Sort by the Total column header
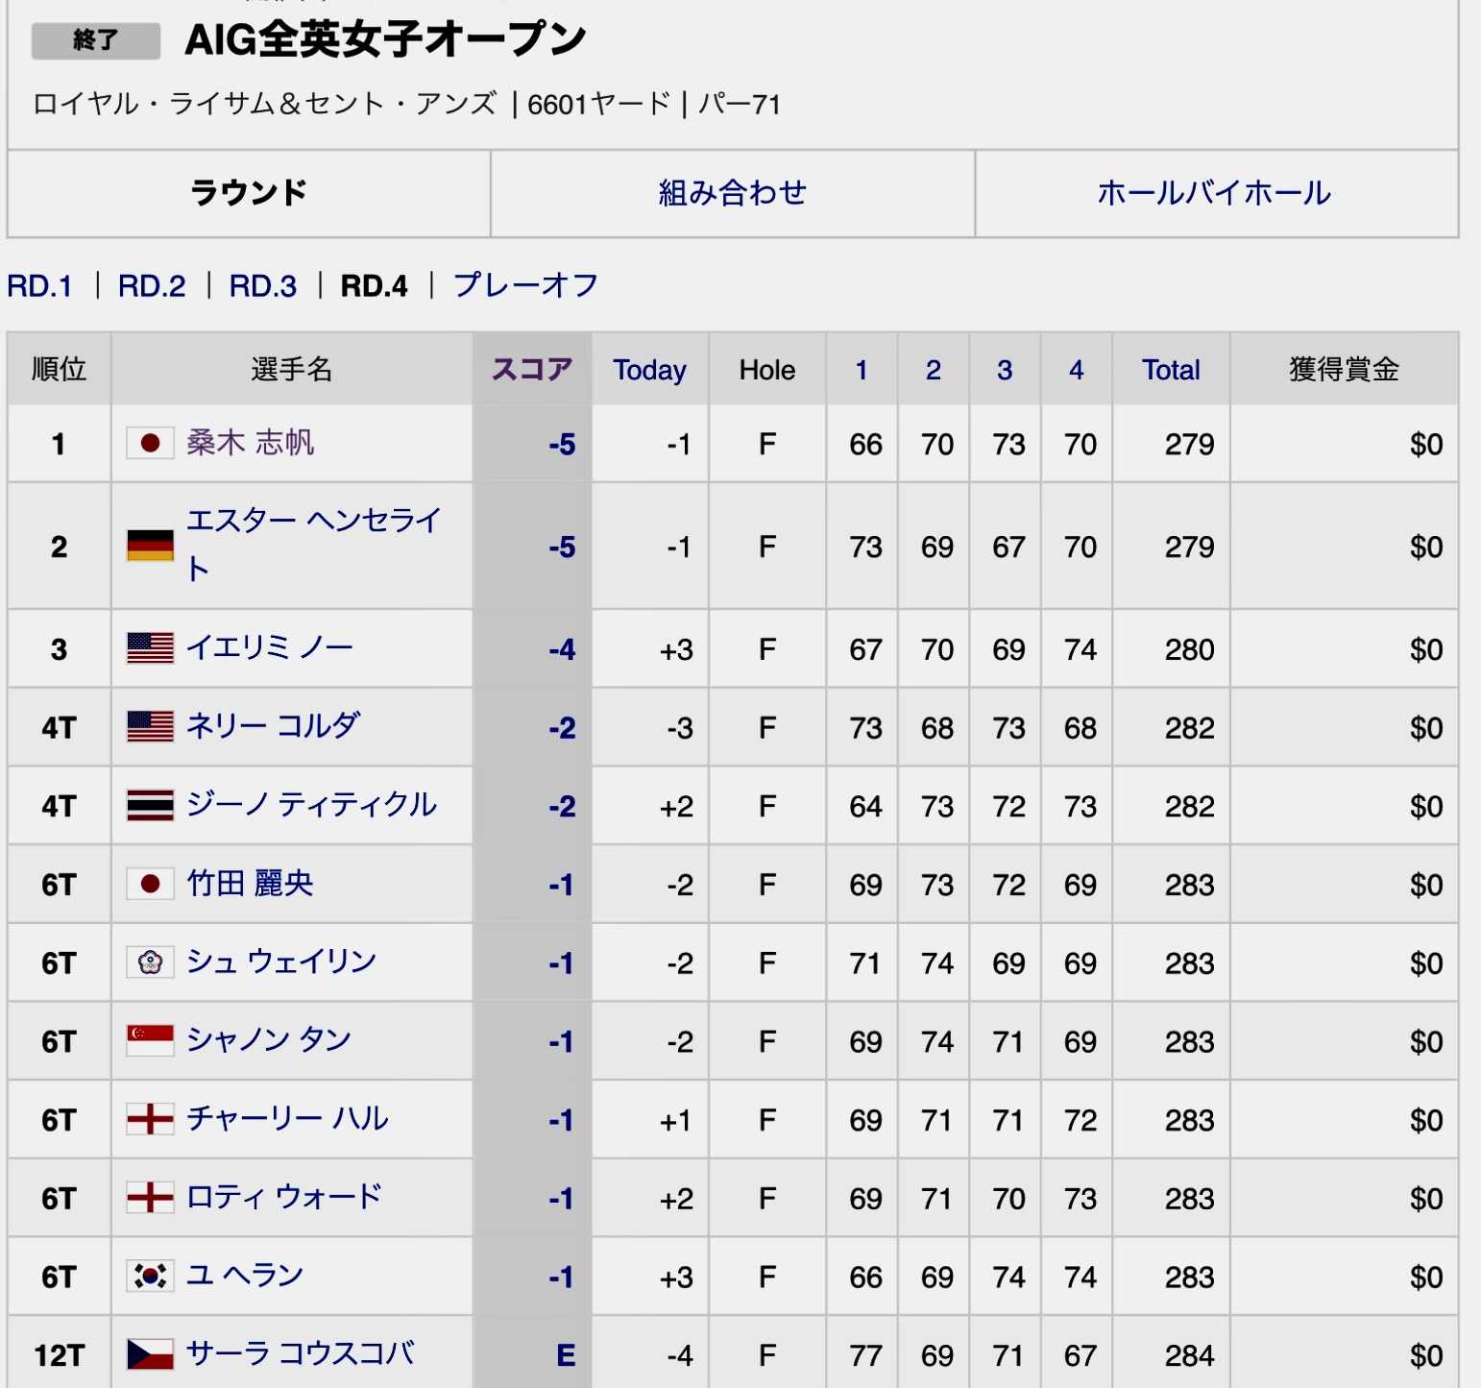The image size is (1481, 1388). pyautogui.click(x=1171, y=370)
